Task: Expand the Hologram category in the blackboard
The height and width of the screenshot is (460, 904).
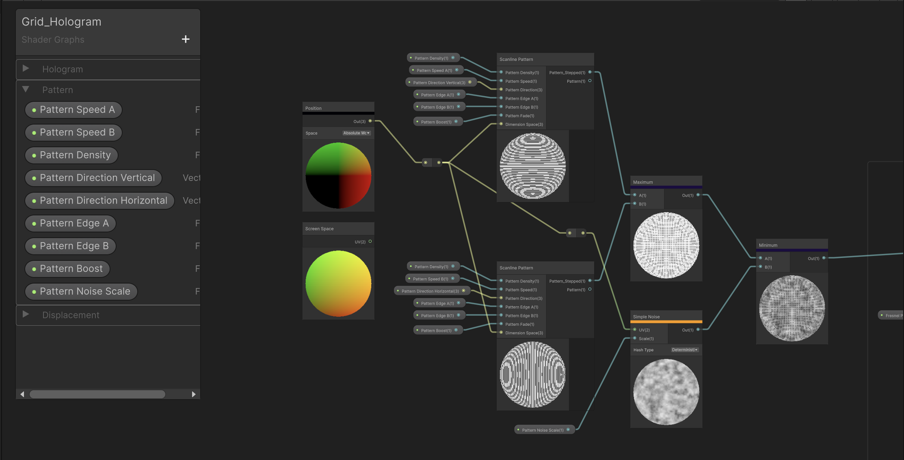Action: click(26, 69)
